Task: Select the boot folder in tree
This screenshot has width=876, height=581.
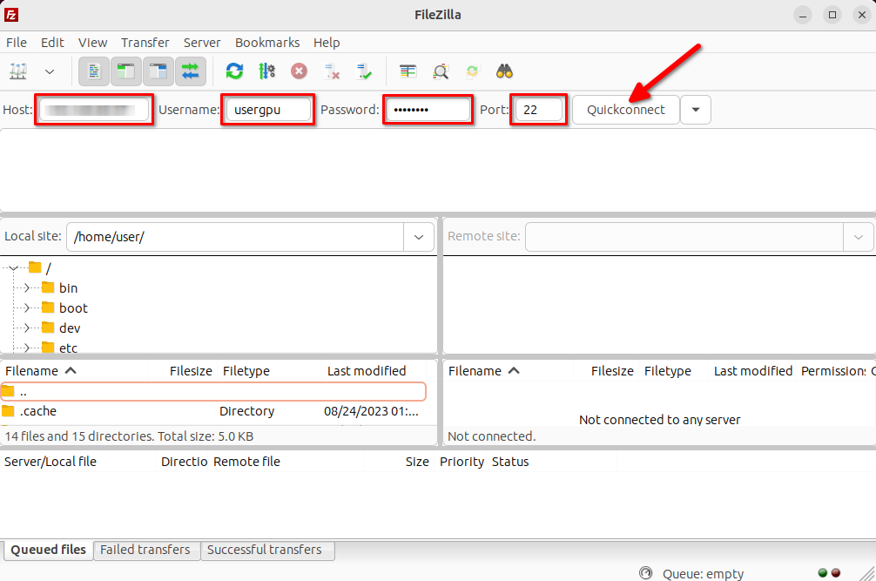Action: click(x=65, y=307)
